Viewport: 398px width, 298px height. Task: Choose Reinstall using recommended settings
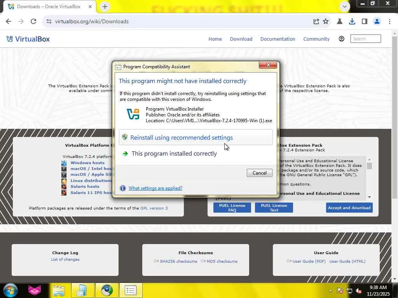(196, 137)
